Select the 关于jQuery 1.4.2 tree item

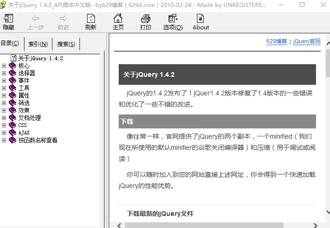(x=40, y=58)
